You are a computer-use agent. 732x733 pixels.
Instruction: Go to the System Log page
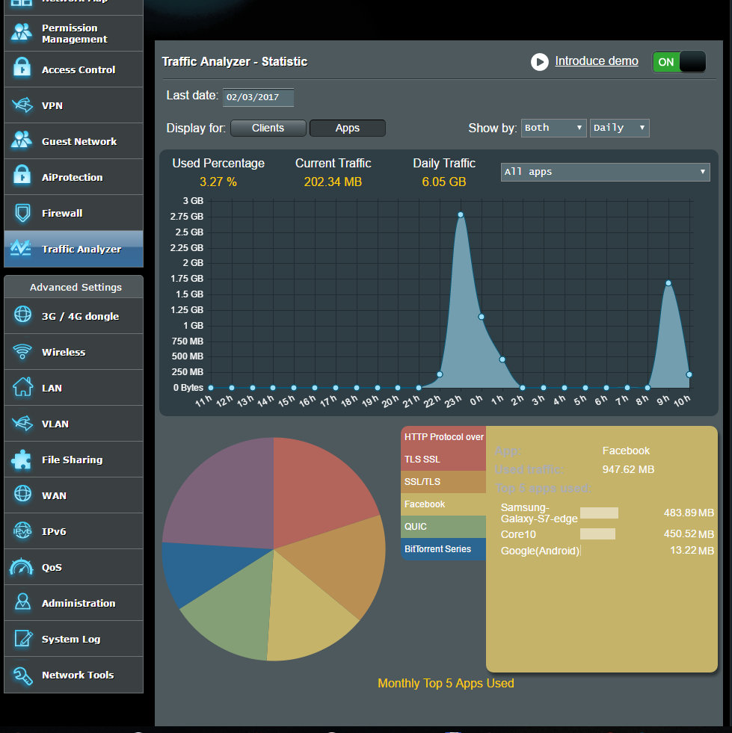71,639
